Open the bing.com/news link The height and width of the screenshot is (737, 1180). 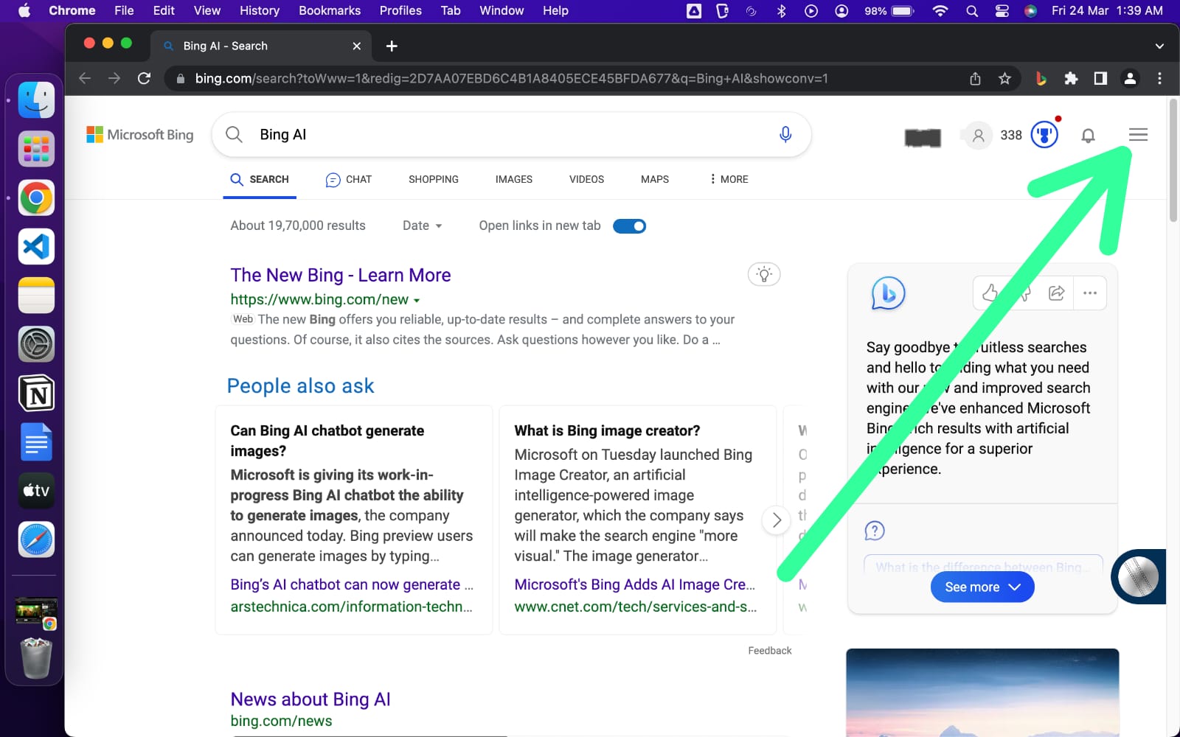281,721
